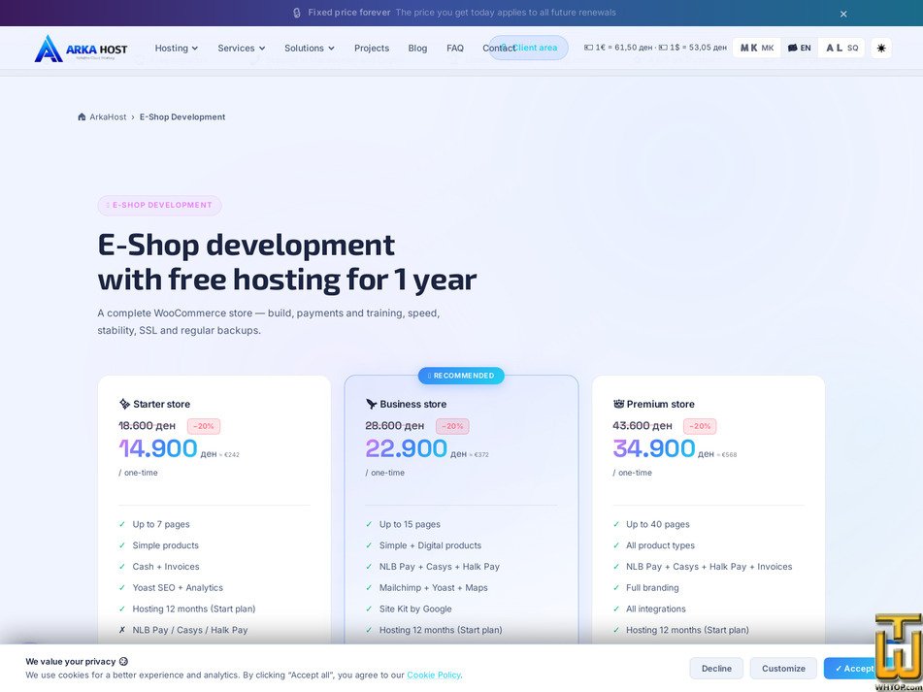Click the Starter store icon
The width and height of the screenshot is (923, 692).
pos(124,404)
